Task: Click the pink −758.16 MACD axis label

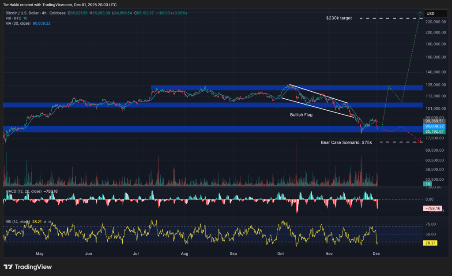Action: 431,208
